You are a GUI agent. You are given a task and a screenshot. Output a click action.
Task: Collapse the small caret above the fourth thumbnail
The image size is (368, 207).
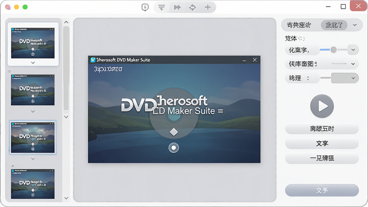(13, 166)
